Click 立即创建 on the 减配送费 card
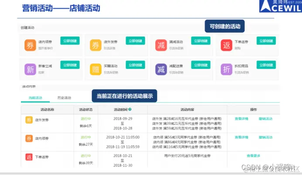Viewport: 302px width, 175px height. [201, 65]
